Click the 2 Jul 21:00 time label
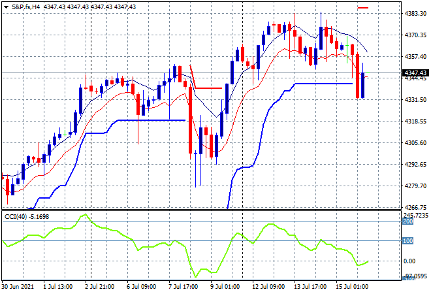 99,287
